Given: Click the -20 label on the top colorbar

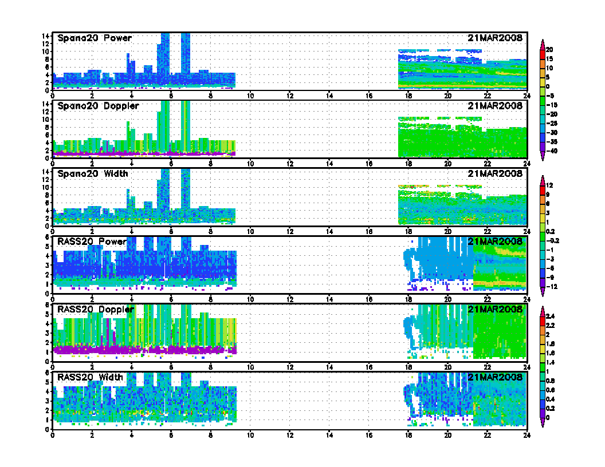Looking at the screenshot, I should 552,114.
